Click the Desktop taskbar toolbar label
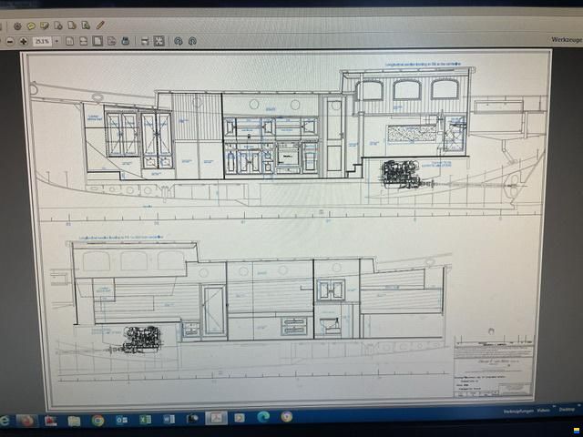 567,410
